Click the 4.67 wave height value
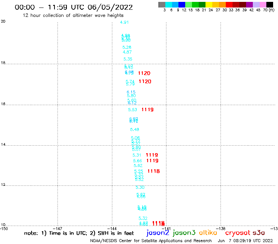Screen dimensions: 278x244 click(x=127, y=52)
